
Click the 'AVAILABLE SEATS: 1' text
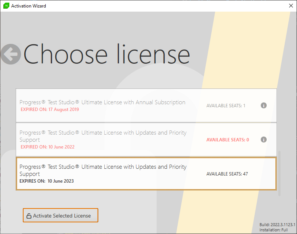click(x=226, y=106)
